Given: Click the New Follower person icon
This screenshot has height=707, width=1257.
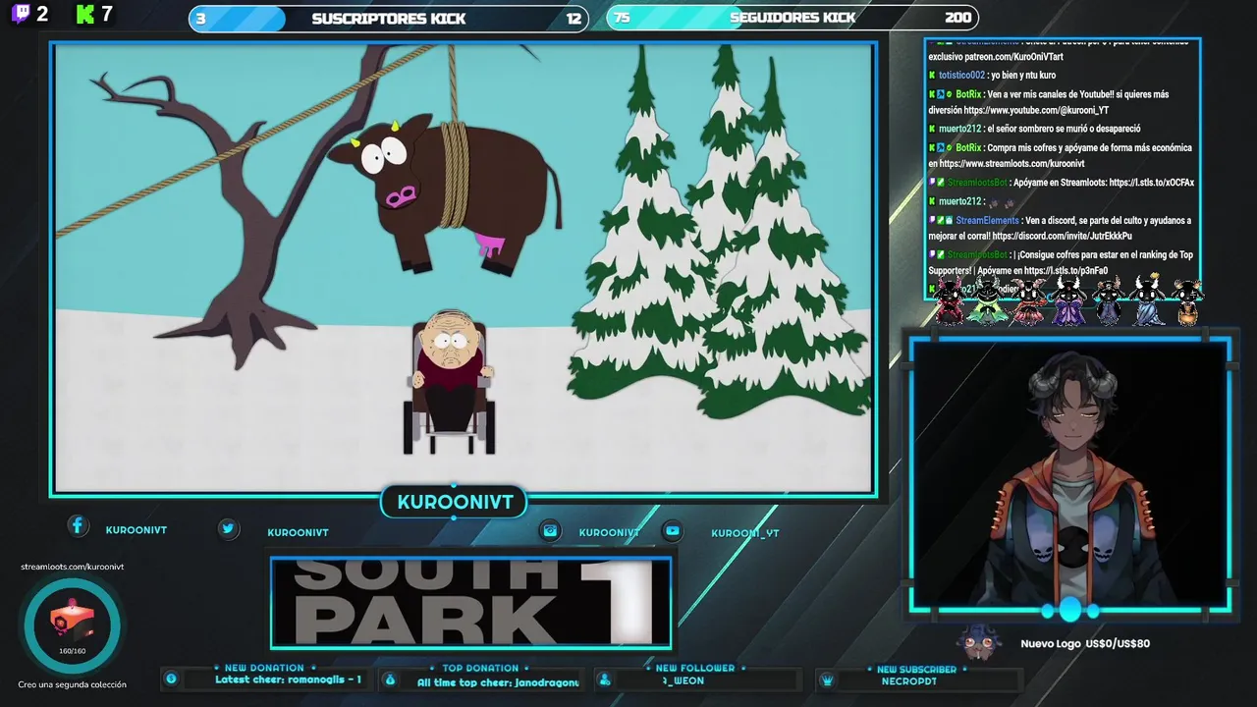Looking at the screenshot, I should click(604, 680).
